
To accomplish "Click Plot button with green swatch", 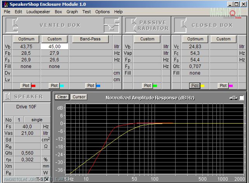I will point(147,85).
